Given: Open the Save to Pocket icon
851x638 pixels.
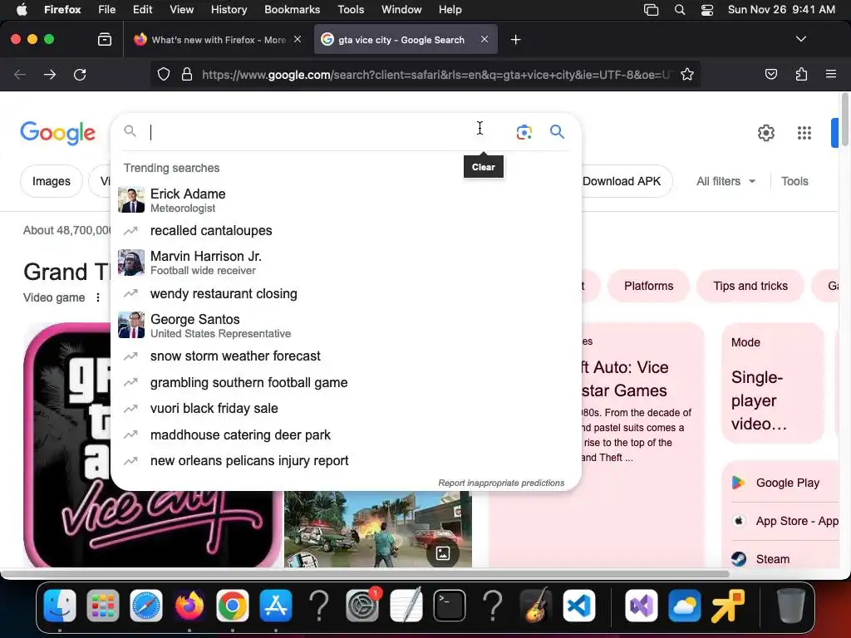Looking at the screenshot, I should [x=770, y=74].
